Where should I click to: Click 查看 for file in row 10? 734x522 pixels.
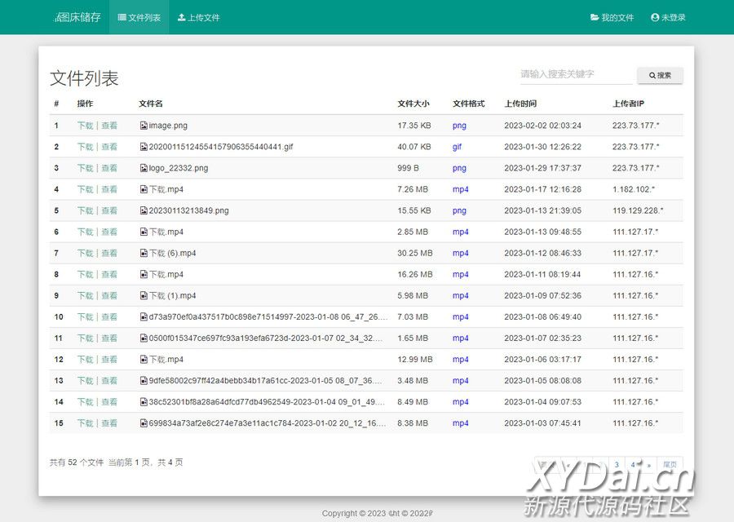click(109, 316)
